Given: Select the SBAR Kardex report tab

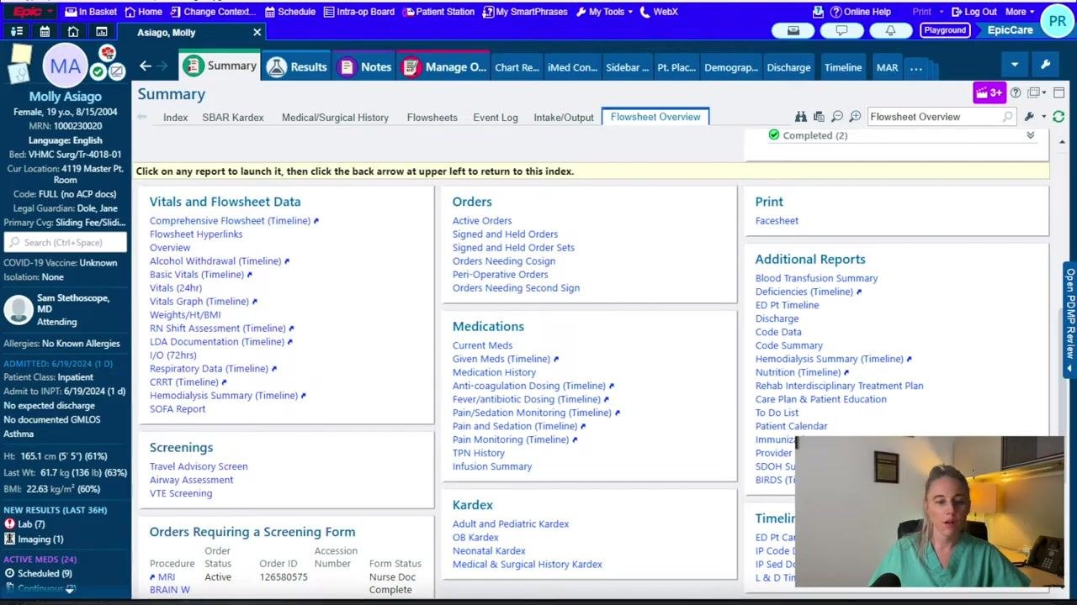Looking at the screenshot, I should 233,118.
